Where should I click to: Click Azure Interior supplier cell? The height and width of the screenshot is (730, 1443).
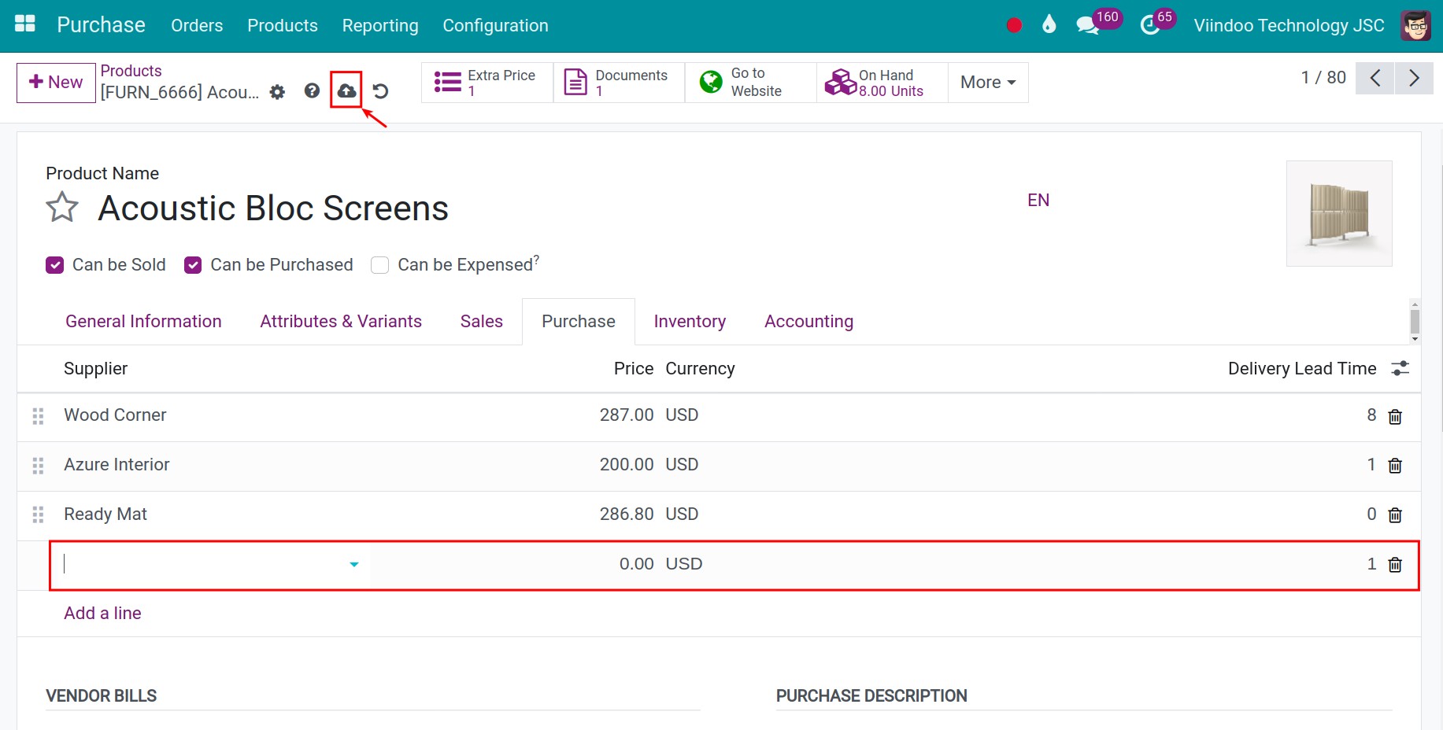[x=117, y=464]
